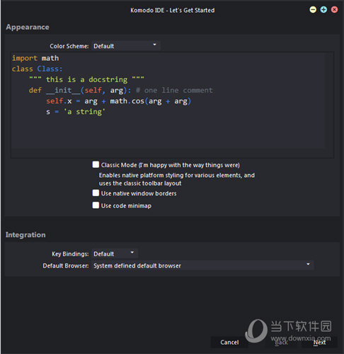The width and height of the screenshot is (344, 354).
Task: Click the Appearance section heading
Action: click(x=28, y=27)
